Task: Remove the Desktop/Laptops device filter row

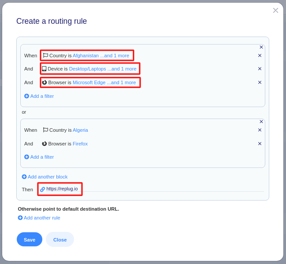Action: tap(260, 69)
